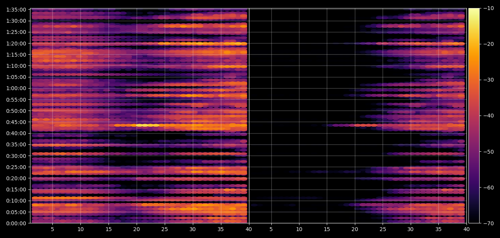This screenshot has width=500, height=238.
Task: Click x-axis label 35 of the right heatmap
Action: point(438,230)
